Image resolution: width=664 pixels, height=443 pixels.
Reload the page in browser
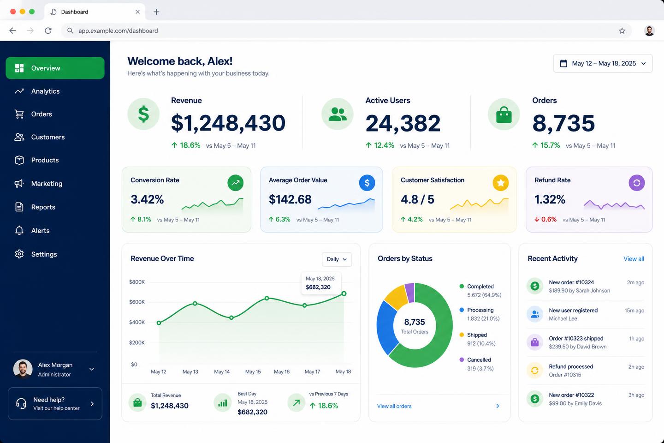pyautogui.click(x=48, y=30)
